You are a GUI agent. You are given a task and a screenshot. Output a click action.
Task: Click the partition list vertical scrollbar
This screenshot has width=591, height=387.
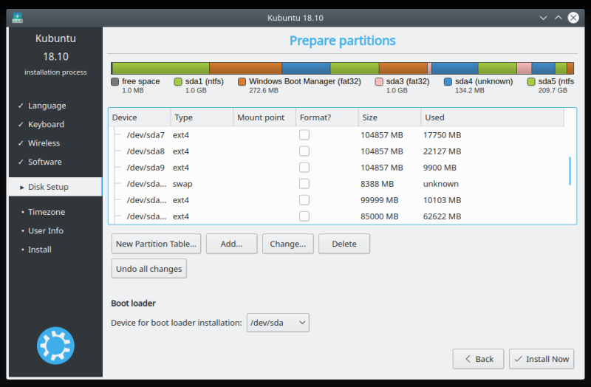click(570, 171)
